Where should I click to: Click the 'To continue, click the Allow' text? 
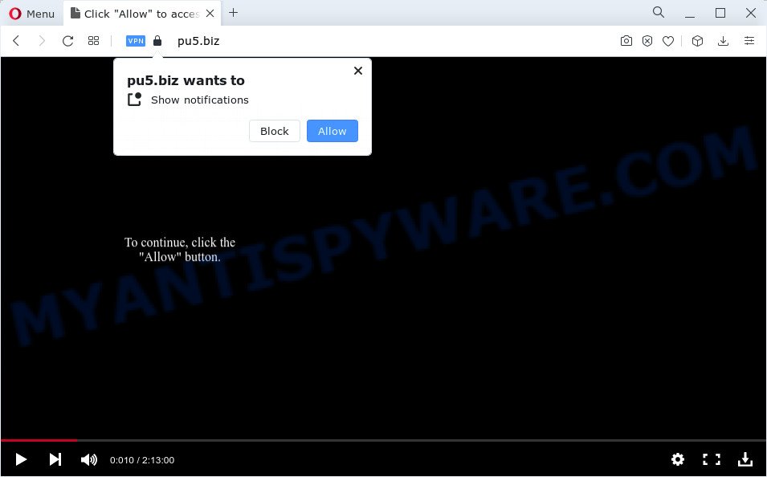pyautogui.click(x=180, y=250)
